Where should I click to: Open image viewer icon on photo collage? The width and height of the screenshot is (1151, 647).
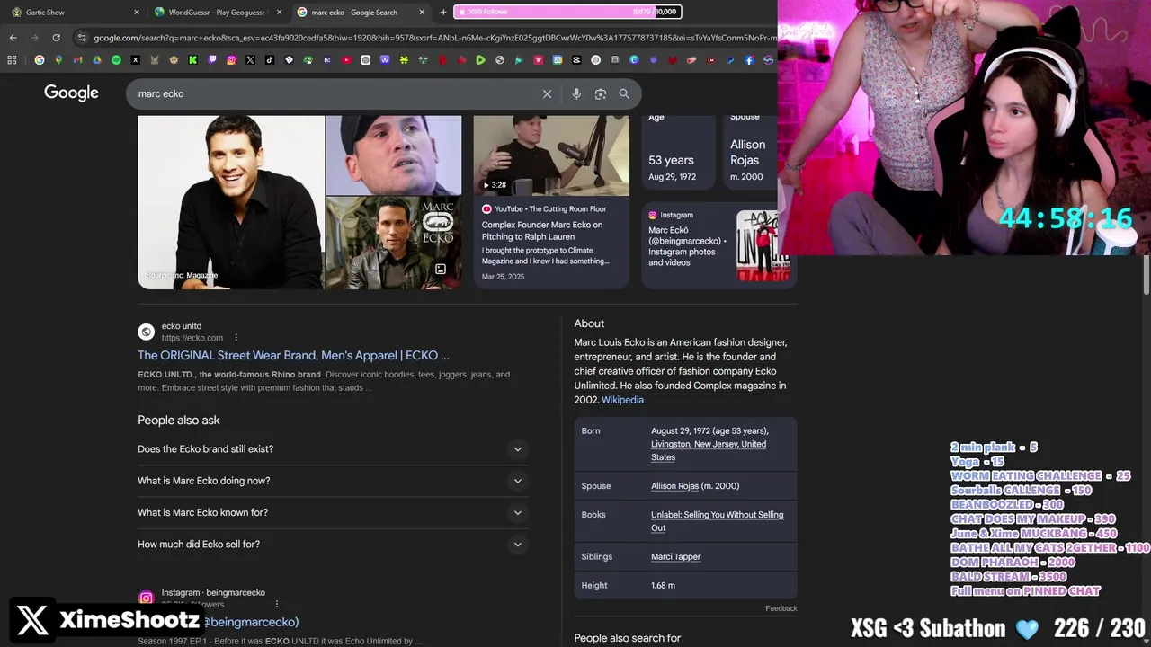pyautogui.click(x=441, y=269)
